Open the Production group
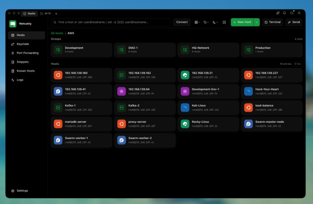 pyautogui.click(x=272, y=50)
